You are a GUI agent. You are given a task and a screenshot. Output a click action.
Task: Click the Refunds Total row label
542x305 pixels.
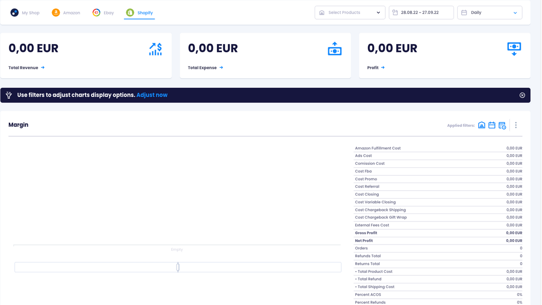point(368,256)
